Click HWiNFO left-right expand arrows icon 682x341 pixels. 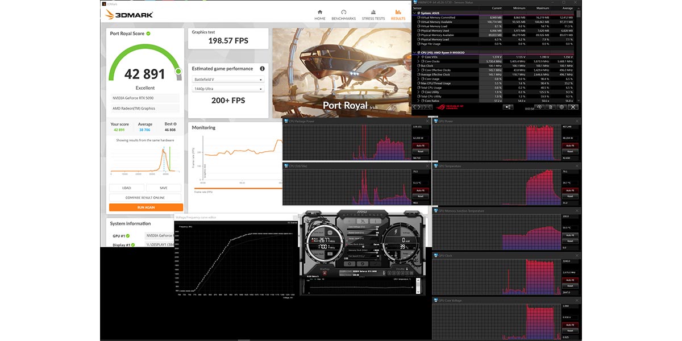point(417,107)
